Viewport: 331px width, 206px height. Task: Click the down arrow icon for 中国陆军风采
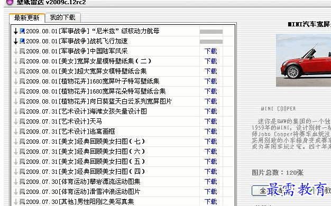[x=16, y=51]
